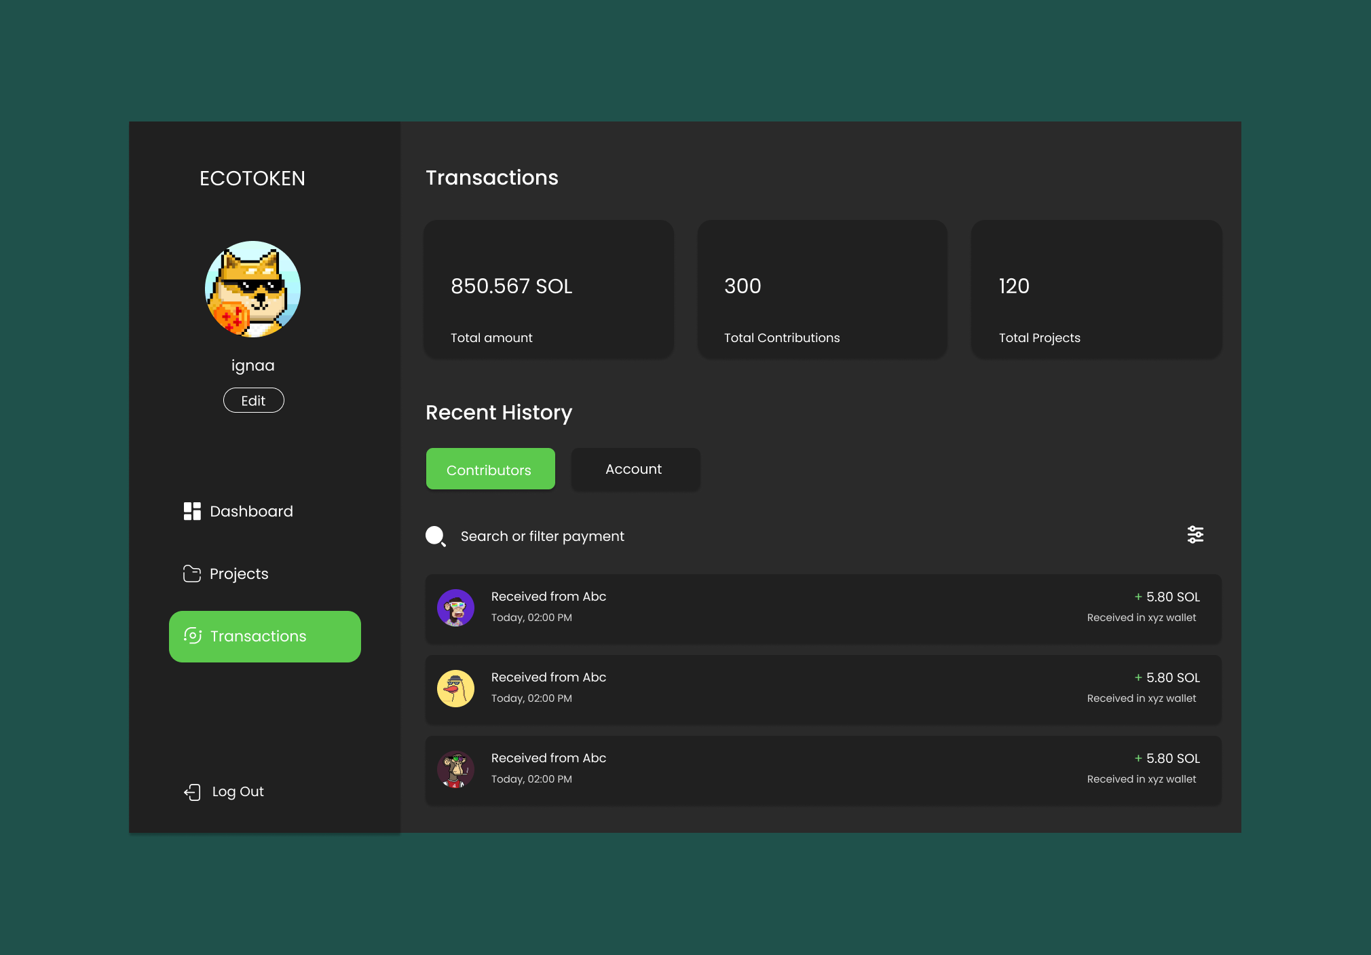Click the search magnifier icon

(x=435, y=536)
